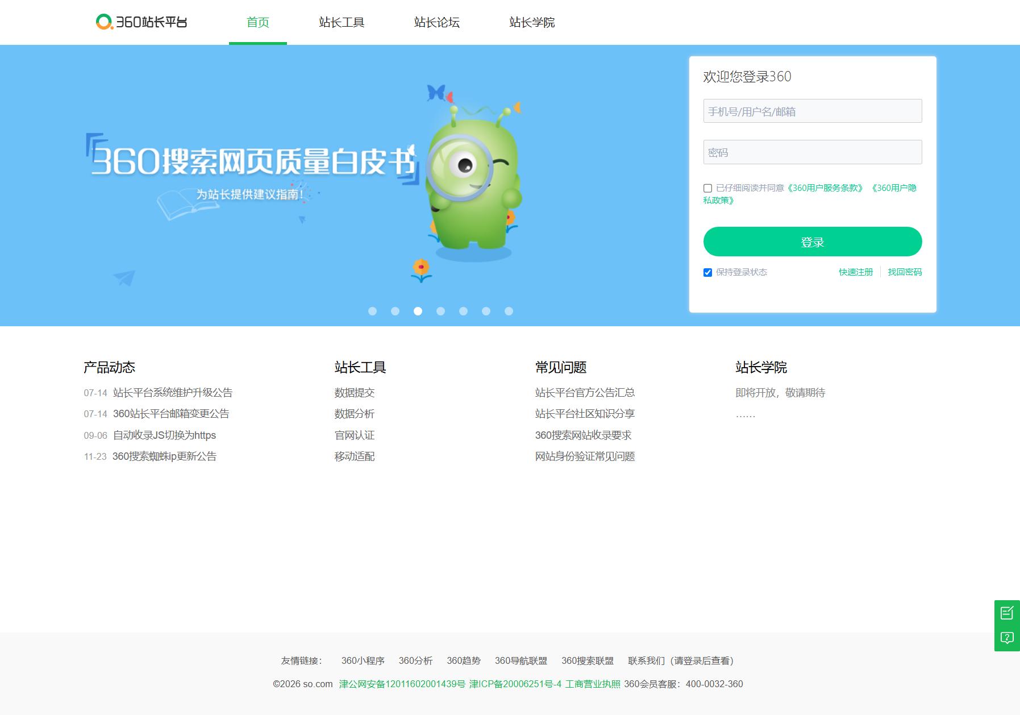
Task: Open 站长平台社区知识分享 FAQ link
Action: click(x=585, y=414)
